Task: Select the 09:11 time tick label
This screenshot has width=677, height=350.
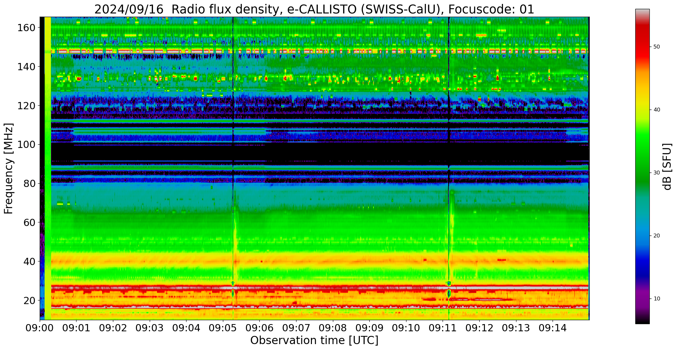Action: coord(443,328)
